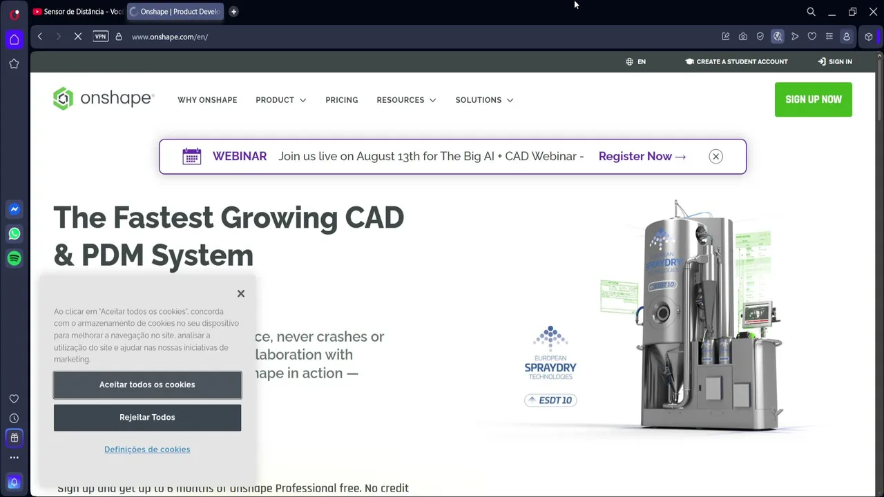Stop loading the page

(78, 37)
